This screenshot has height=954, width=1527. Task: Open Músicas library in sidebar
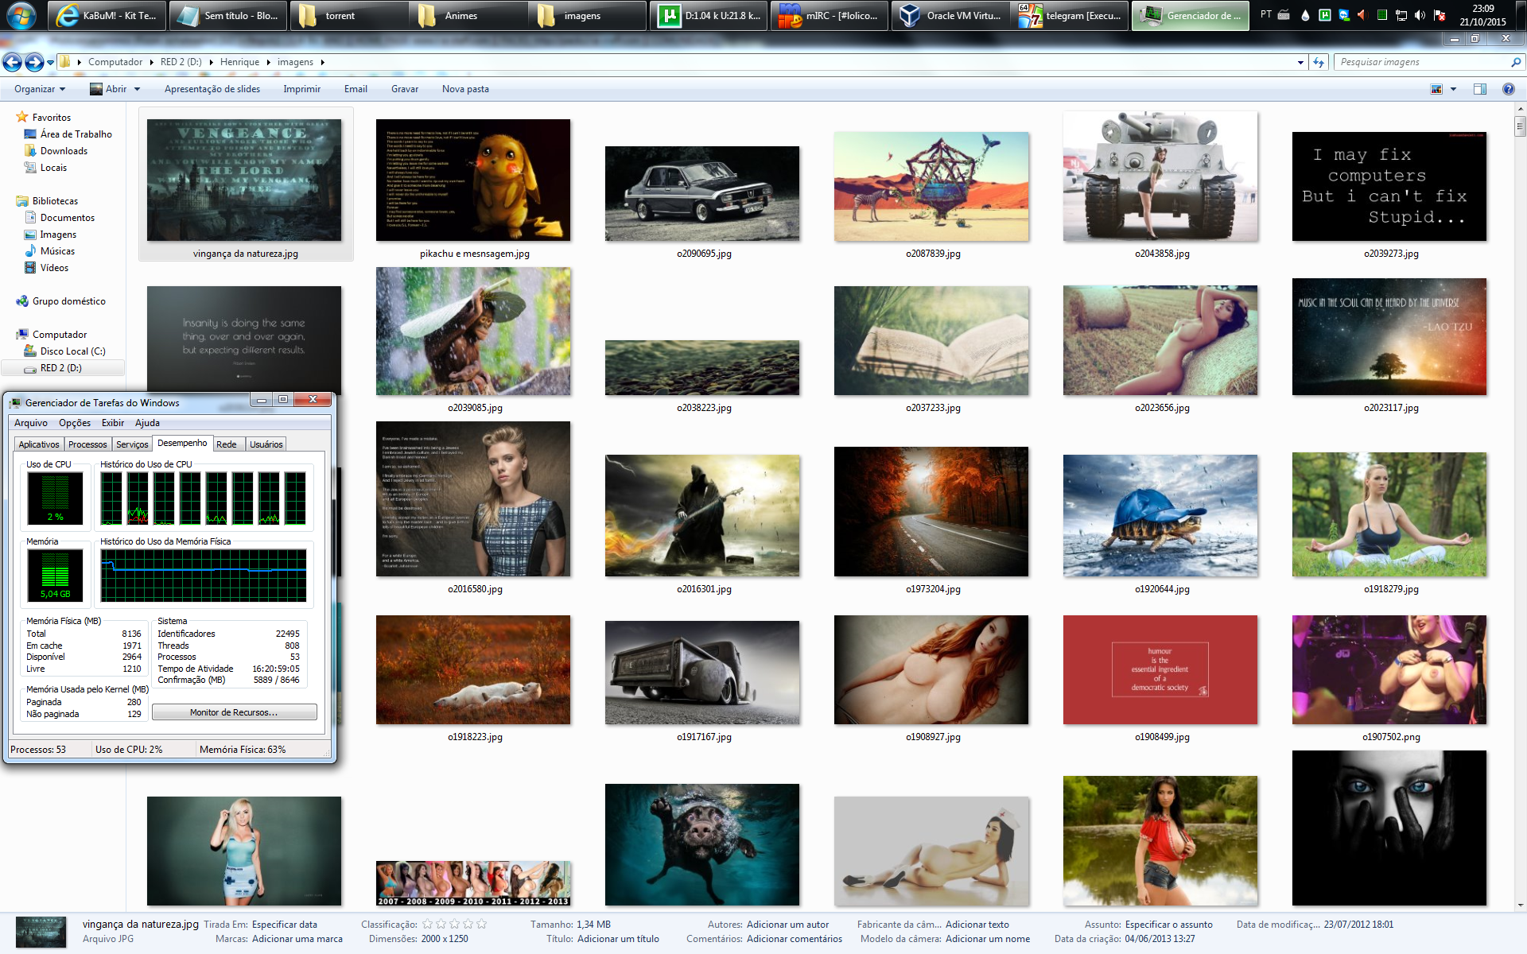pyautogui.click(x=57, y=251)
